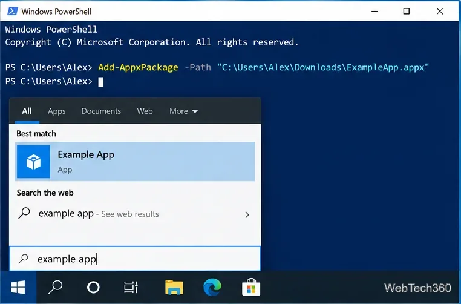Open the Windows Start button
Screen dimensions: 461x304
point(18,288)
